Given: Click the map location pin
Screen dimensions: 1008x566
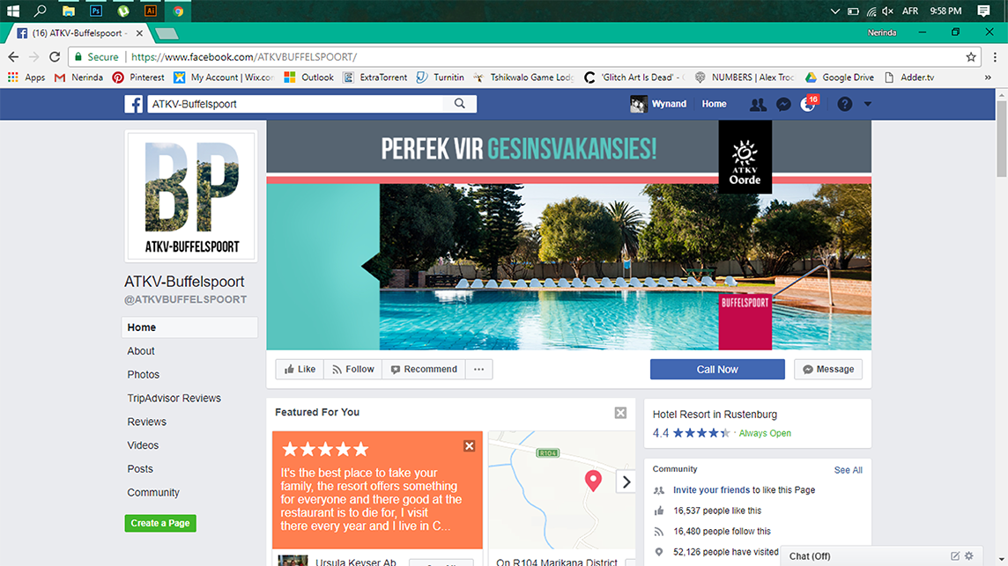Looking at the screenshot, I should pos(593,481).
